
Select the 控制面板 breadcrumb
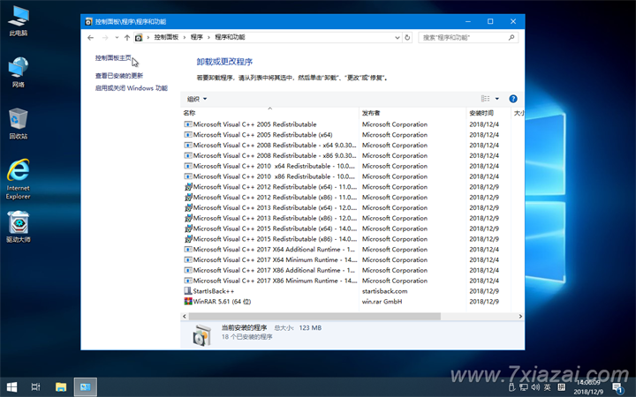point(166,37)
